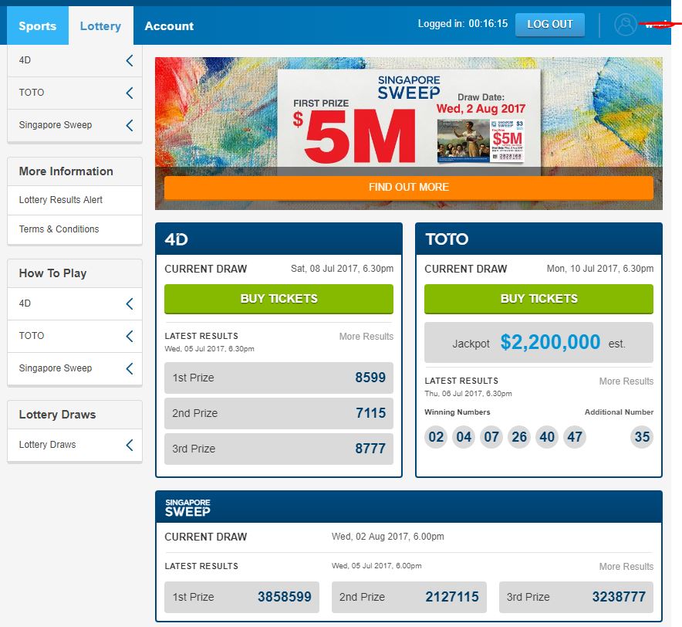The width and height of the screenshot is (682, 627).
Task: Click 4D 3rd Prize number 8777
Action: point(370,449)
